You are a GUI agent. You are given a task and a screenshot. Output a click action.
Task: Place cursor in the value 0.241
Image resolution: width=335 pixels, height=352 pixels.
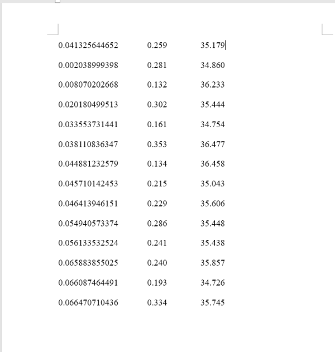pyautogui.click(x=157, y=243)
